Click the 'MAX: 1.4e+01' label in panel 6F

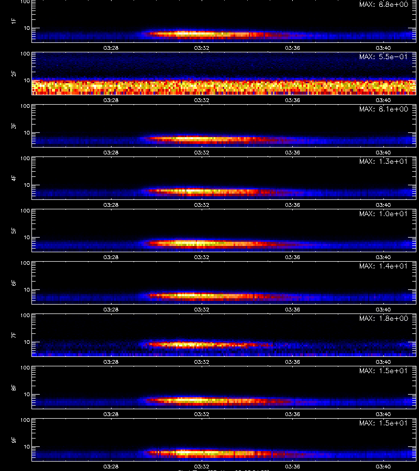(383, 266)
